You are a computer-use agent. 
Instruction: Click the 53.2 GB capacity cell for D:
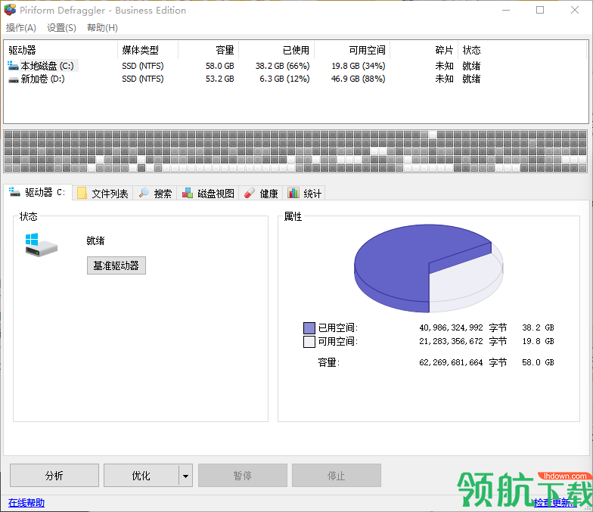click(x=219, y=79)
